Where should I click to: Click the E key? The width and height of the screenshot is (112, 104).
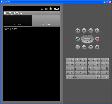click(x=76, y=64)
